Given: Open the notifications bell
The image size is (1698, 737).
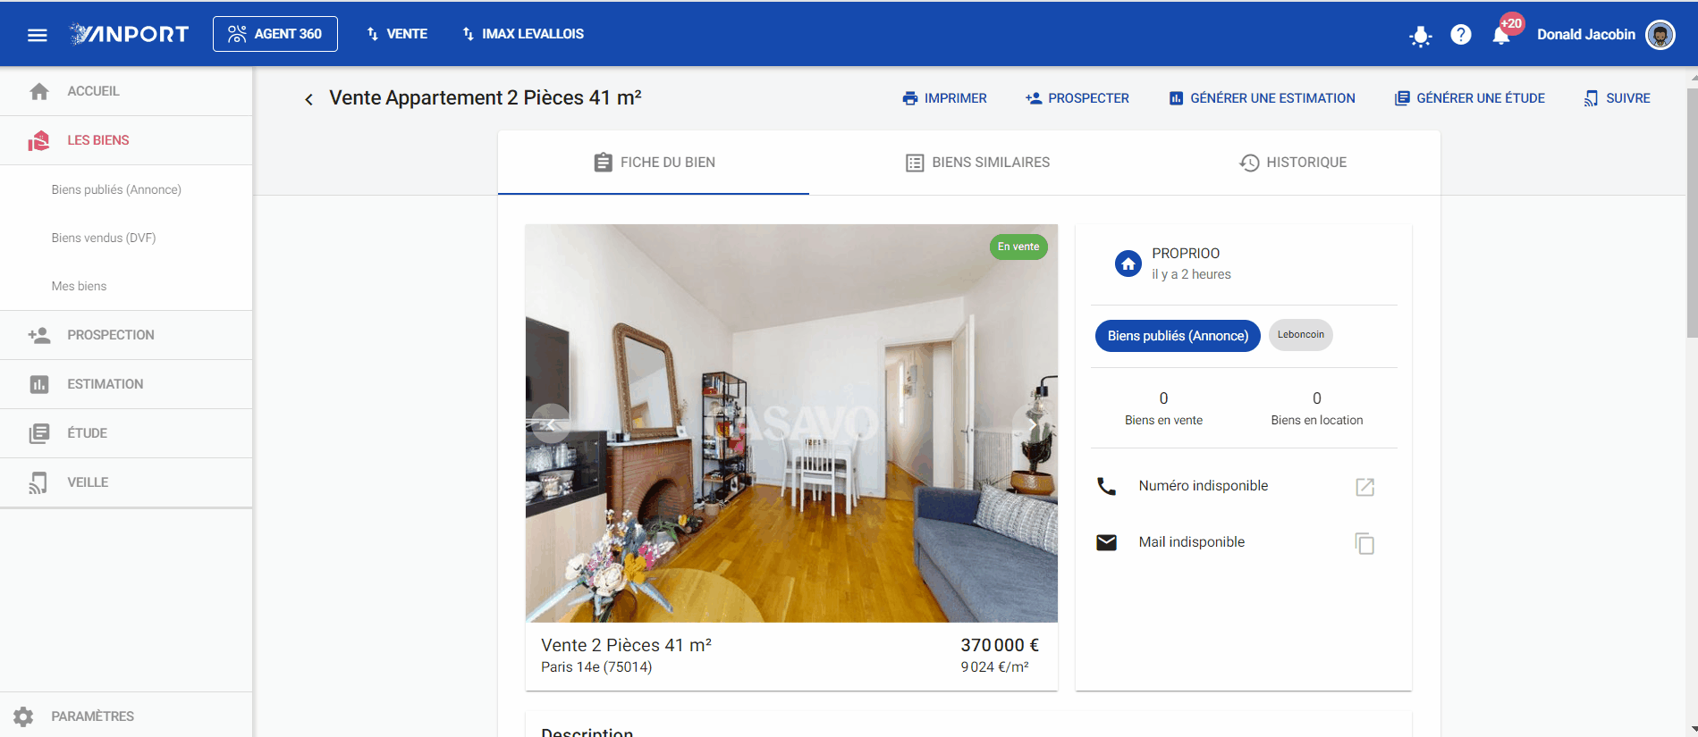Looking at the screenshot, I should (1501, 36).
